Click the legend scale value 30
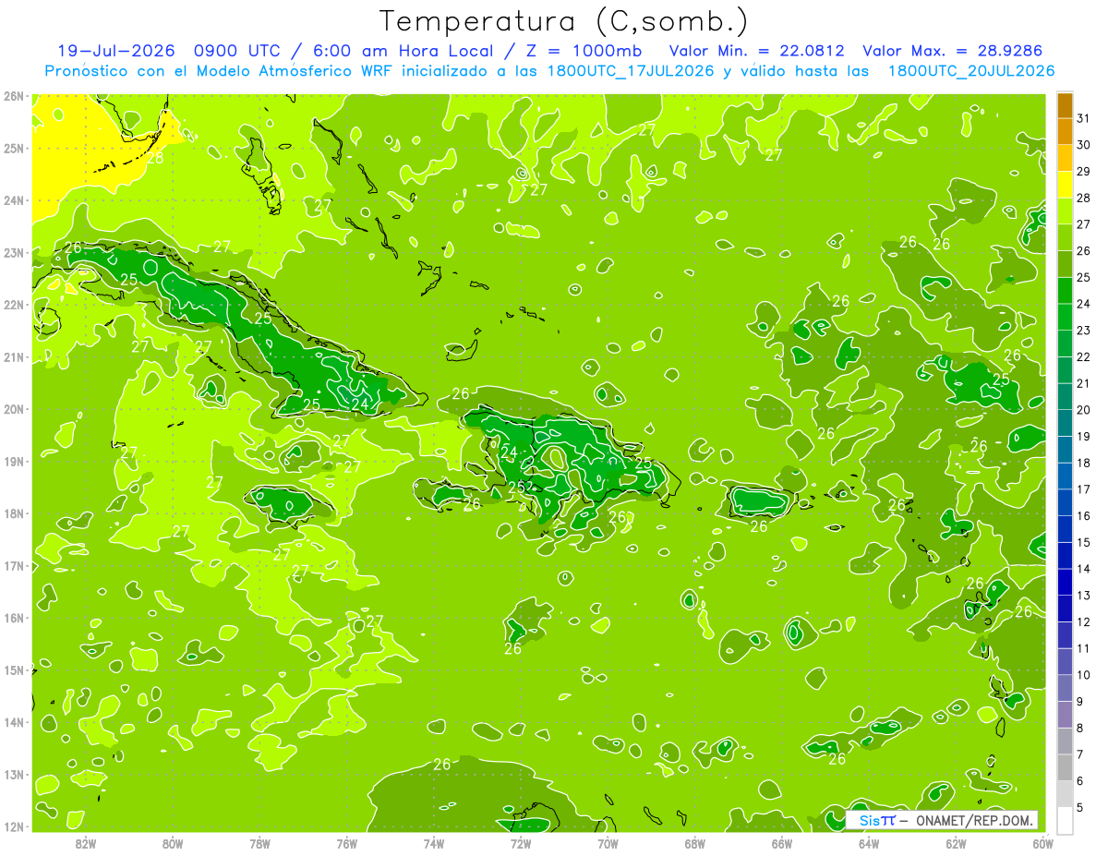 coord(1084,145)
